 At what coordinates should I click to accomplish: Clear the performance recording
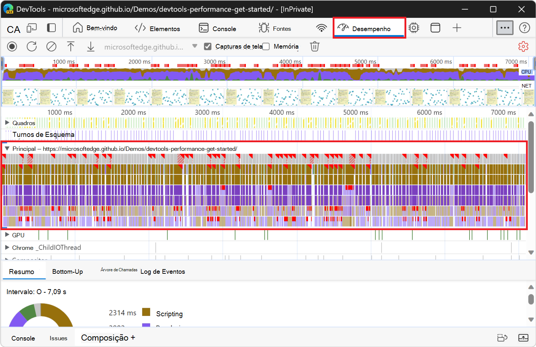point(51,46)
